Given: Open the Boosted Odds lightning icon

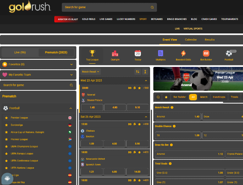Looking at the screenshot, I should click(x=183, y=53).
